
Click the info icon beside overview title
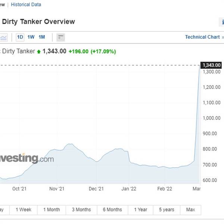point(222,22)
